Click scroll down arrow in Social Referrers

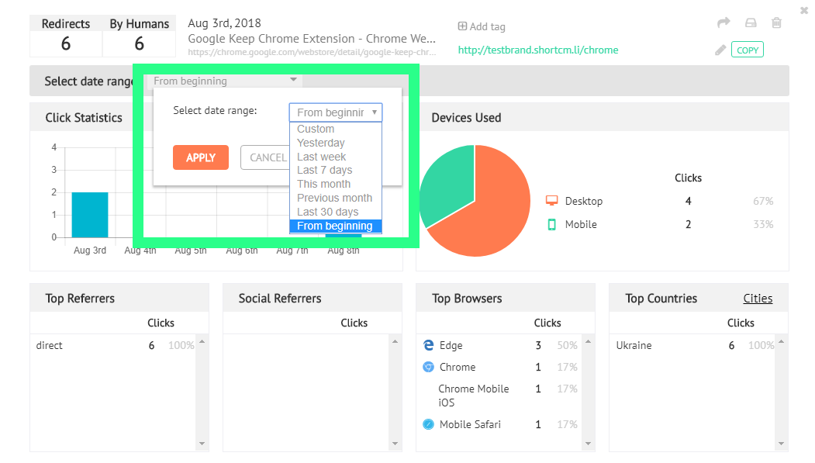click(395, 444)
